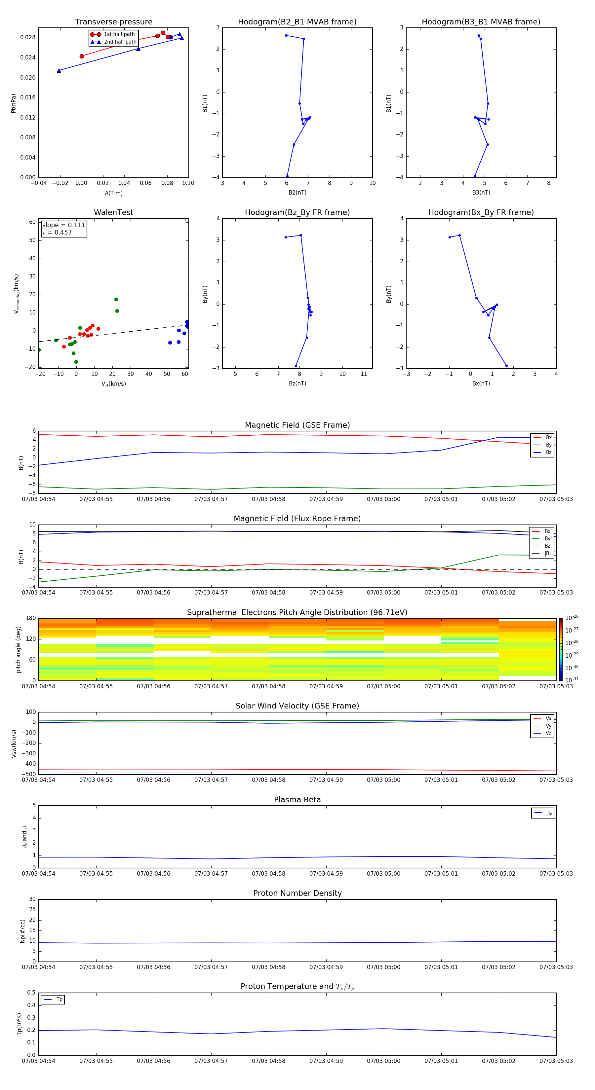This screenshot has height=1090, width=595.
Task: Click the pitch angle distribution colorbar
Action: click(560, 649)
